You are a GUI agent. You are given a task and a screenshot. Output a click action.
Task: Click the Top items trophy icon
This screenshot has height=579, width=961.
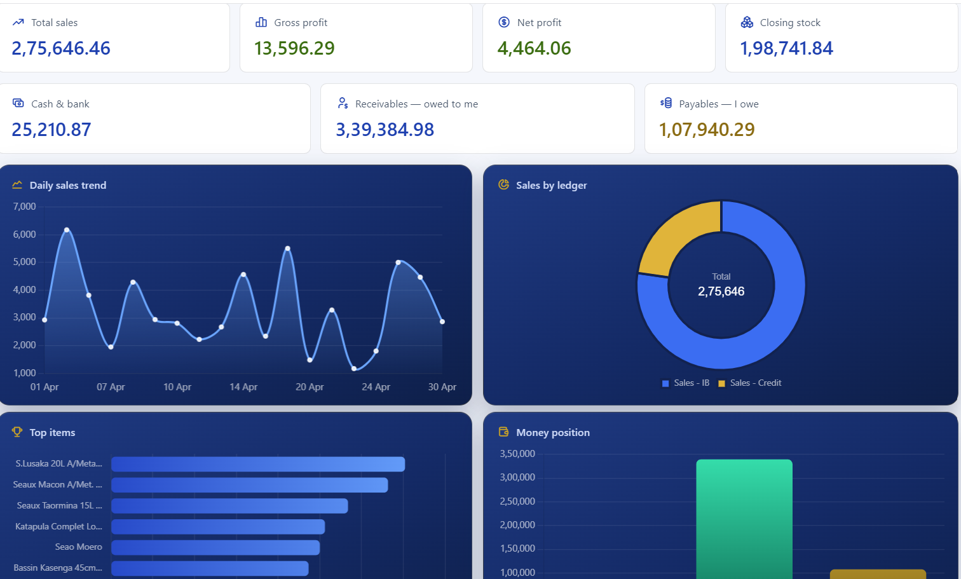click(17, 432)
